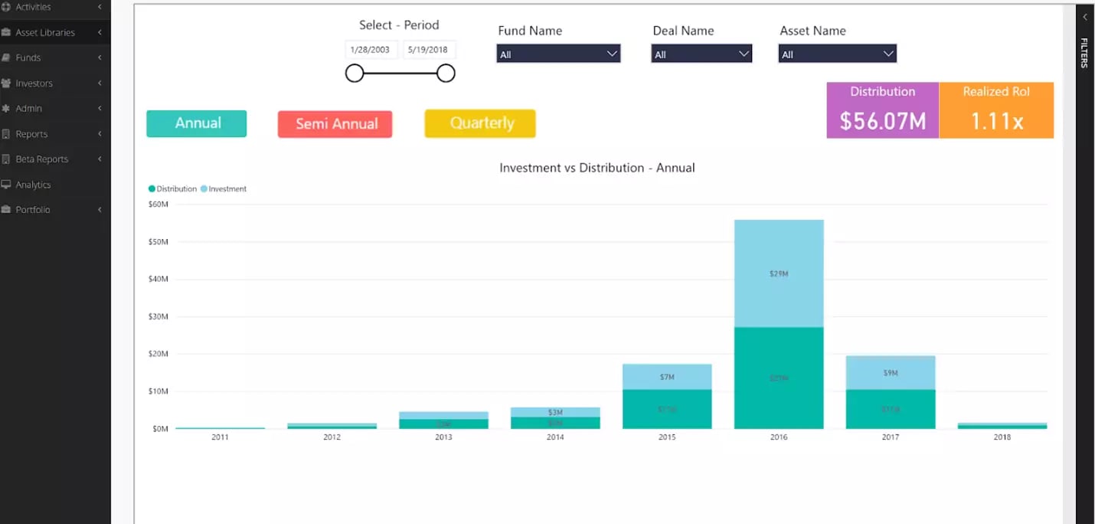Click the end date field 5/19/2018

[428, 50]
